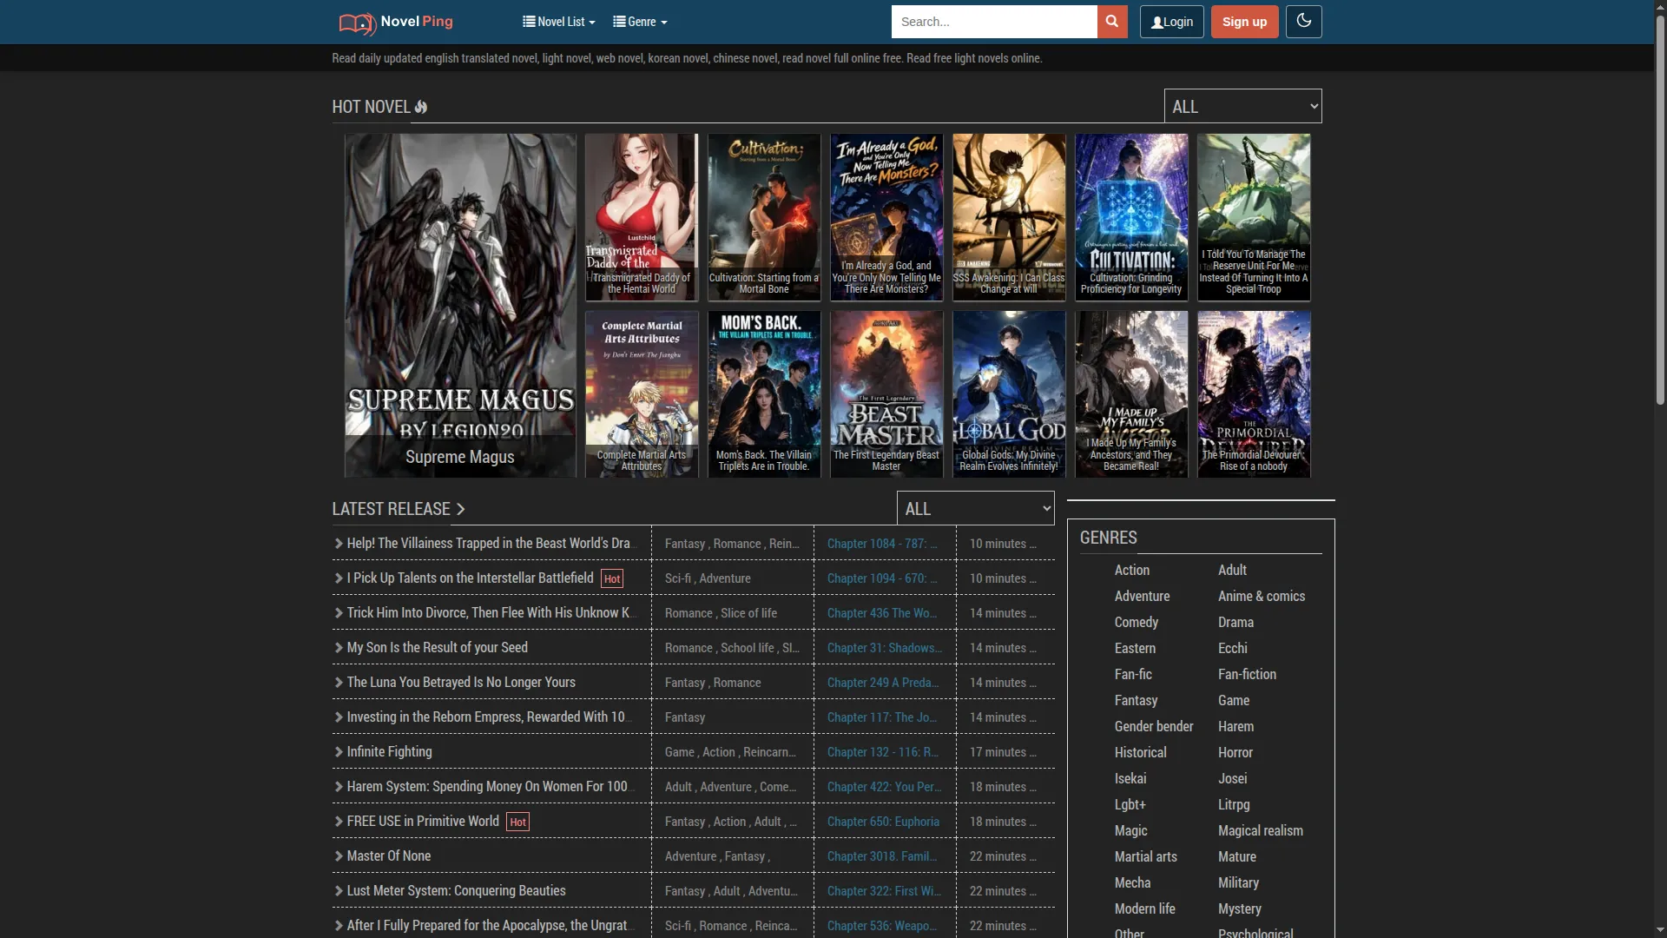
Task: Select the Anime & comics genre
Action: click(x=1261, y=596)
